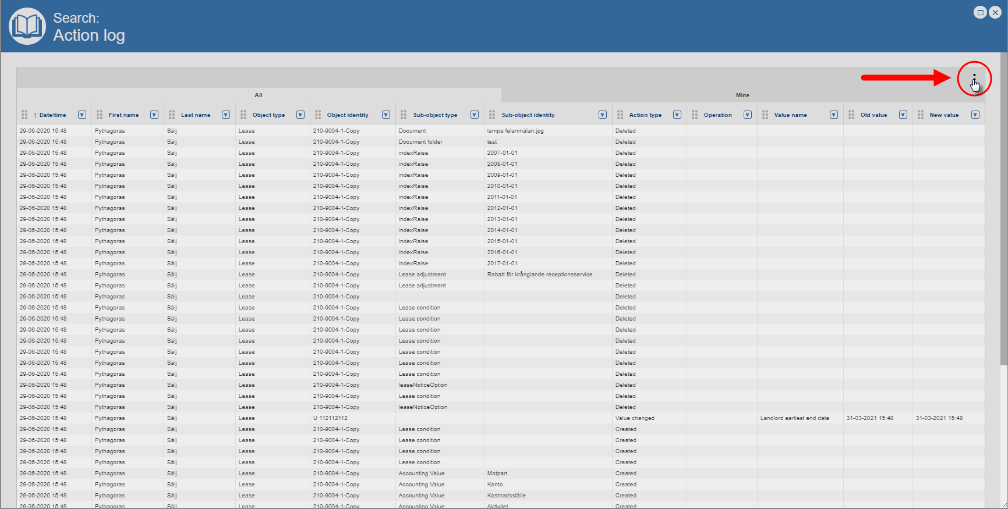Sort by the Date/time column header
Screen dimensions: 1008x509
click(53, 115)
